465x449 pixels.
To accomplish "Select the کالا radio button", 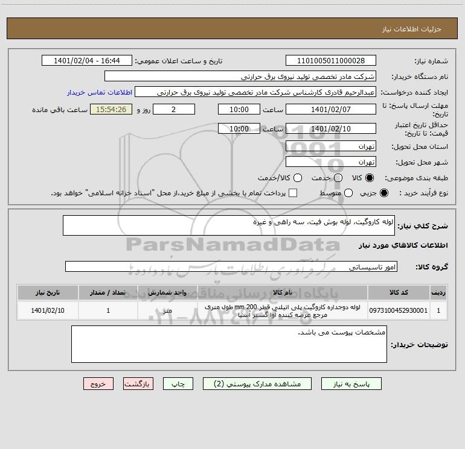I will coord(370,178).
